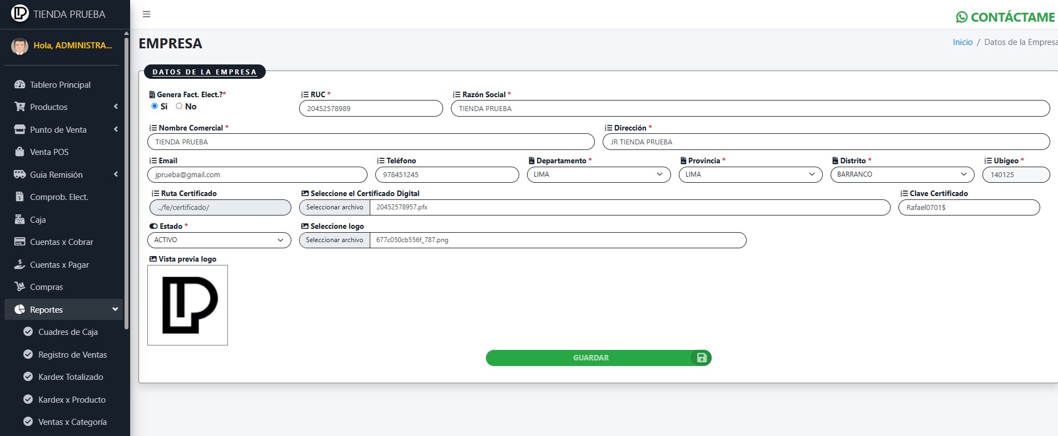Select 'Si' for Genera Fact. Elect.
The height and width of the screenshot is (436, 1058).
(155, 106)
